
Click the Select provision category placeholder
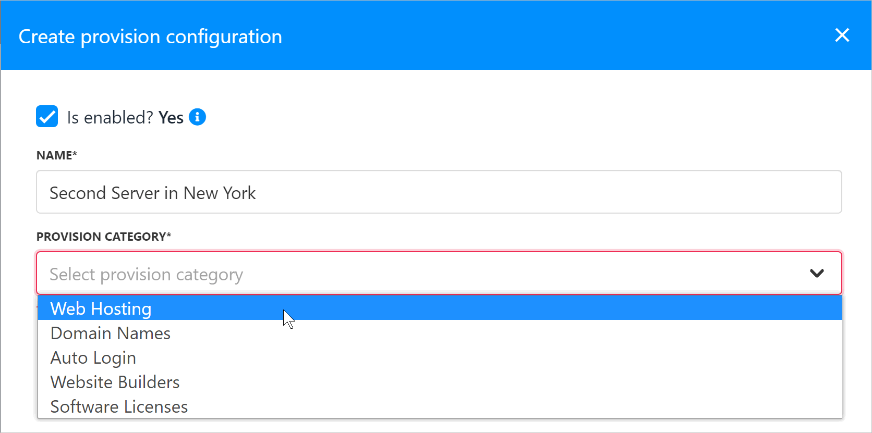[146, 275]
